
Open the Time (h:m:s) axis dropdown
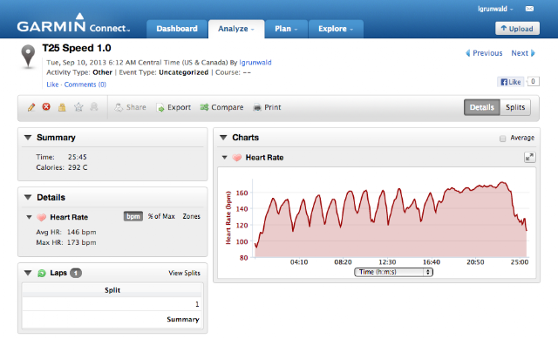[393, 272]
